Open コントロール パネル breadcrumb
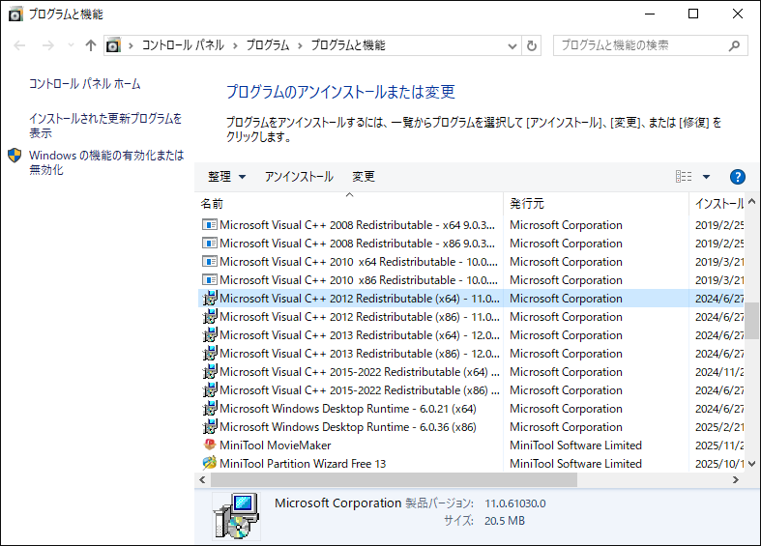This screenshot has width=761, height=546. point(183,45)
